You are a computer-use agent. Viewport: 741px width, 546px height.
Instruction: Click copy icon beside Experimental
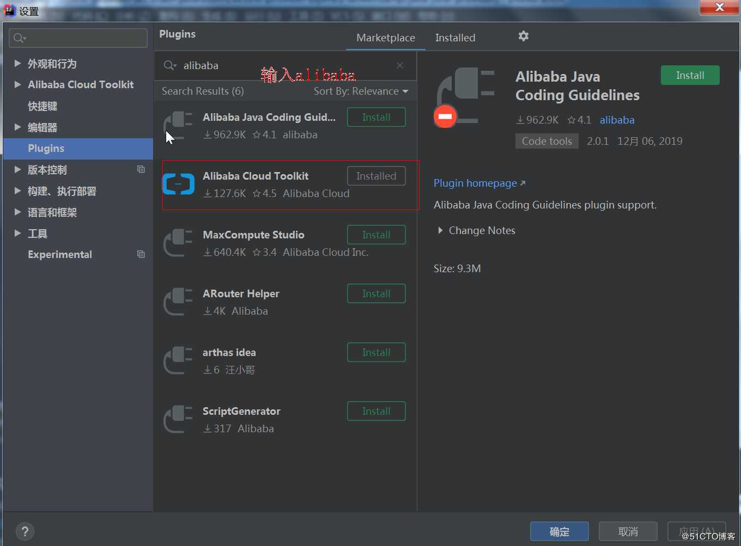[x=141, y=254]
